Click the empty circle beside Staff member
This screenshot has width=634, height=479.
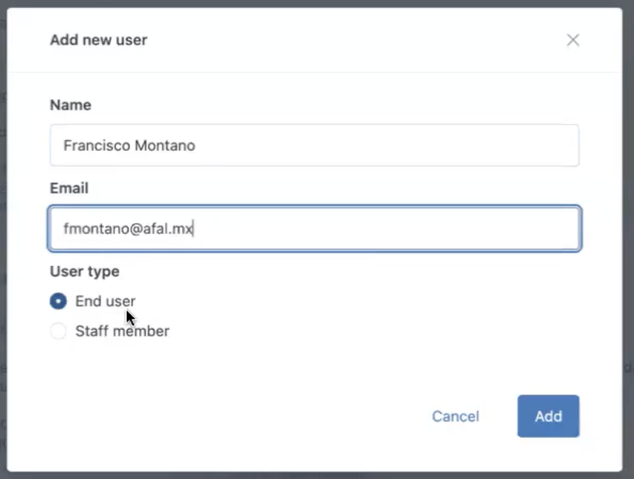coord(58,331)
